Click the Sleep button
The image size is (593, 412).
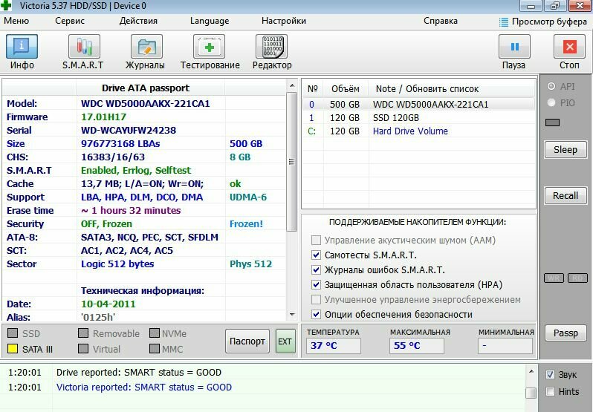click(566, 149)
